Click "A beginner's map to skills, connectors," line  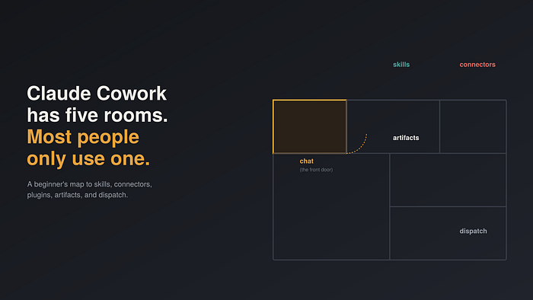[x=89, y=184]
